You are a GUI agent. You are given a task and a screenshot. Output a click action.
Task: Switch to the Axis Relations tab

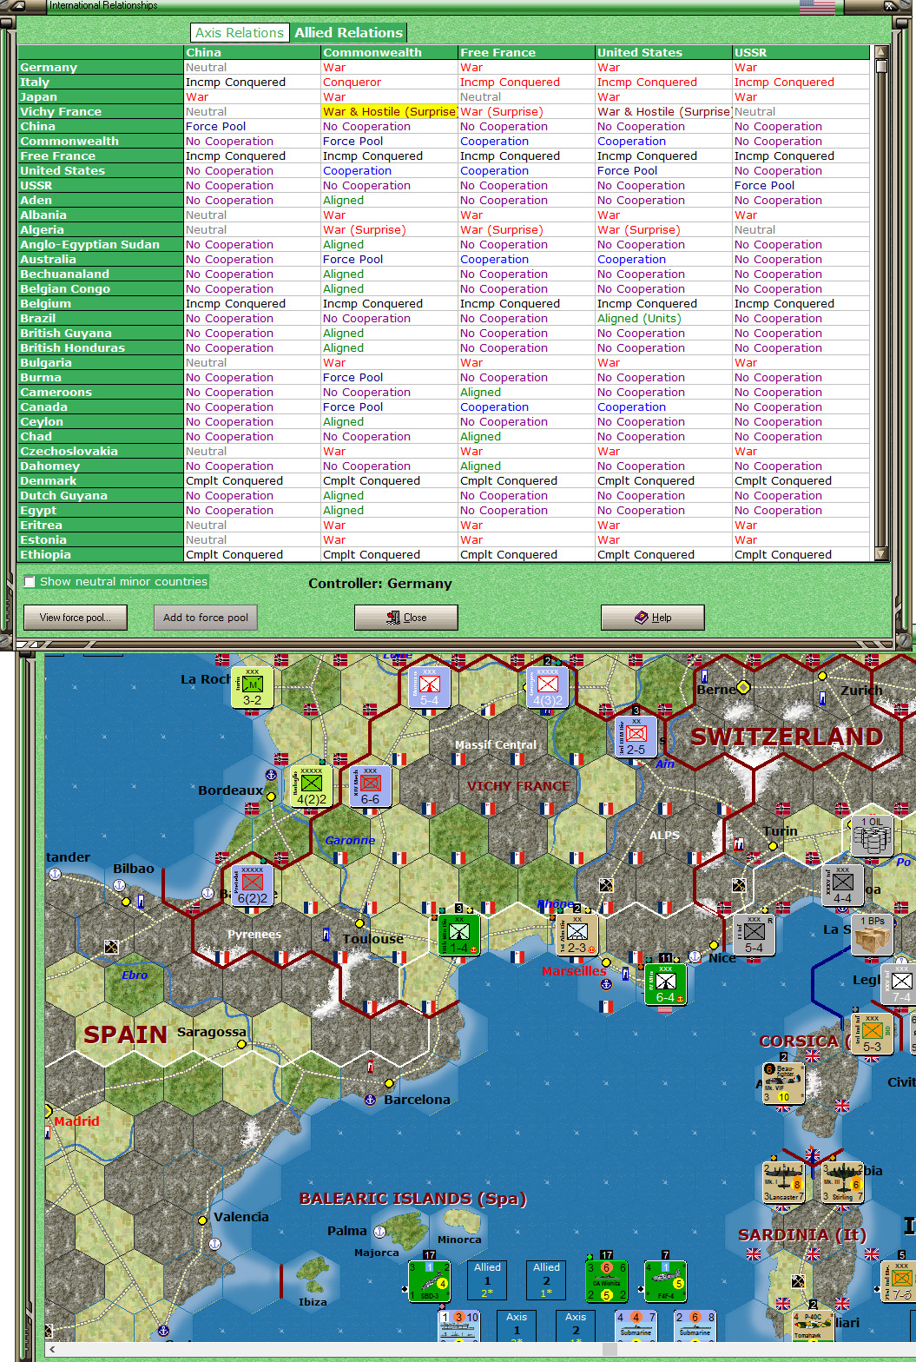(239, 33)
